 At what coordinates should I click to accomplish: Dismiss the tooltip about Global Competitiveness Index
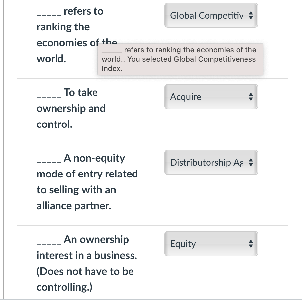click(x=180, y=59)
